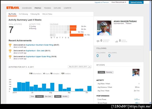Click the kudos thumbs-up icon
The image size is (152, 109).
tap(117, 41)
